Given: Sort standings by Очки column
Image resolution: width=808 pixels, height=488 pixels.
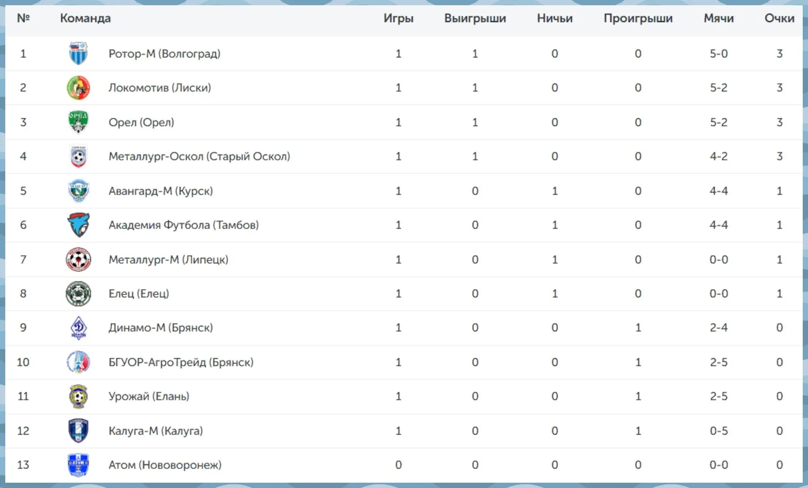Looking at the screenshot, I should 779,18.
